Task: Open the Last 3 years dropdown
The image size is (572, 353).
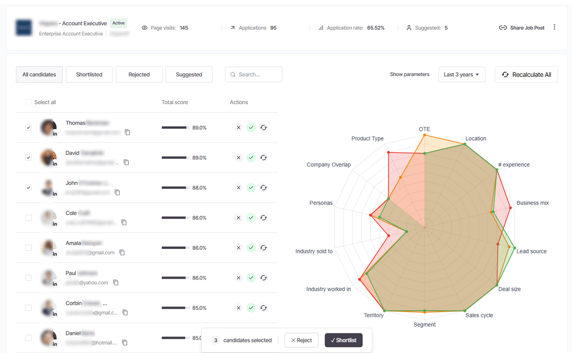Action: (x=461, y=74)
